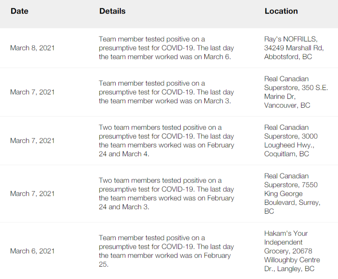Select the Surrey row's March 7 date
338x279 pixels.
coord(33,193)
